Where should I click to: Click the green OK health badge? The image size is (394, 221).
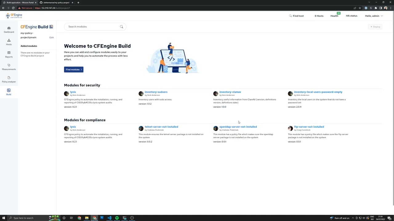(x=339, y=13)
